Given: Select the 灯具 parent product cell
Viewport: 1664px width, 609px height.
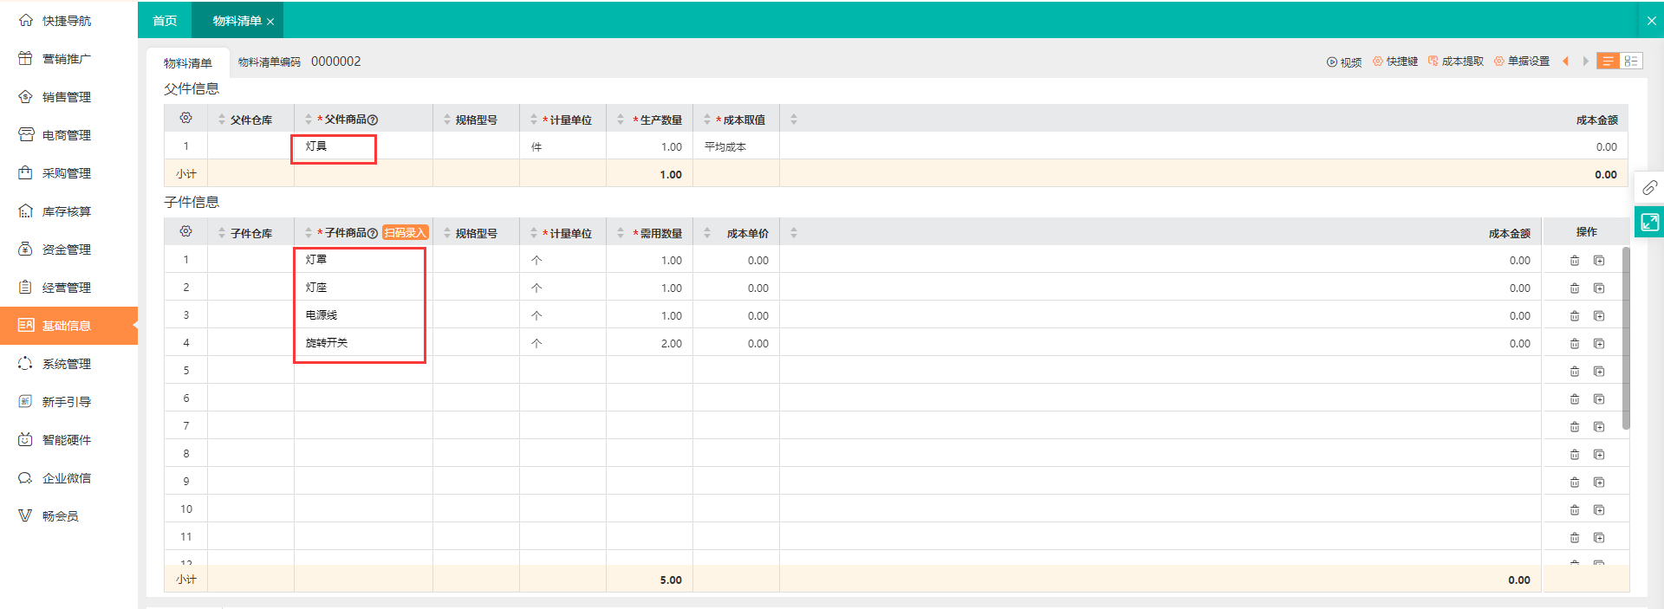Looking at the screenshot, I should point(334,147).
